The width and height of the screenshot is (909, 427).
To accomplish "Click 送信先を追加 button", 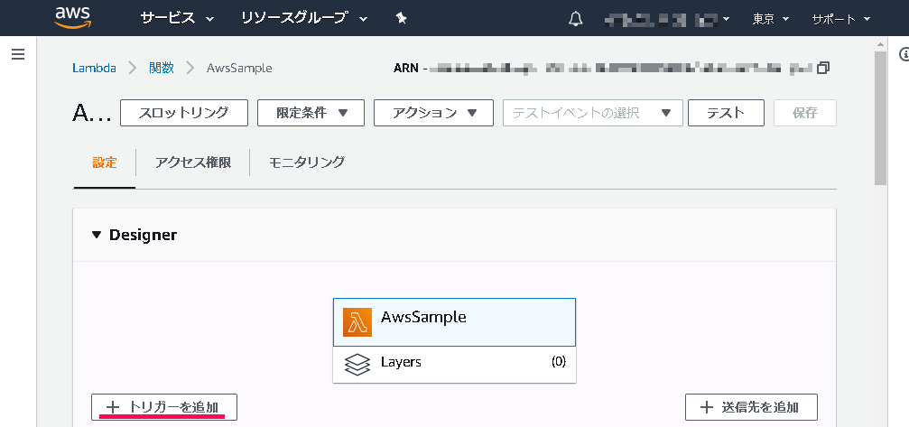I will [x=751, y=407].
